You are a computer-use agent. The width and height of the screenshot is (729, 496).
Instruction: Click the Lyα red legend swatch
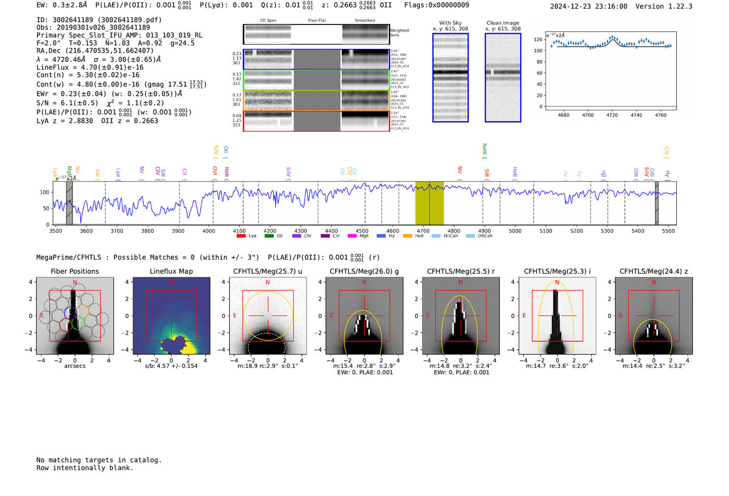click(x=241, y=236)
